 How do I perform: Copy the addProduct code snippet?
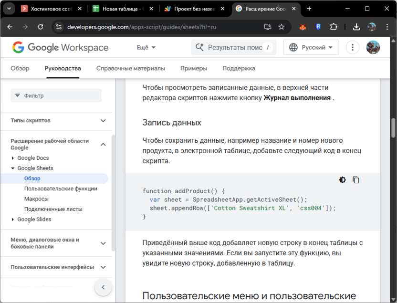pos(355,180)
